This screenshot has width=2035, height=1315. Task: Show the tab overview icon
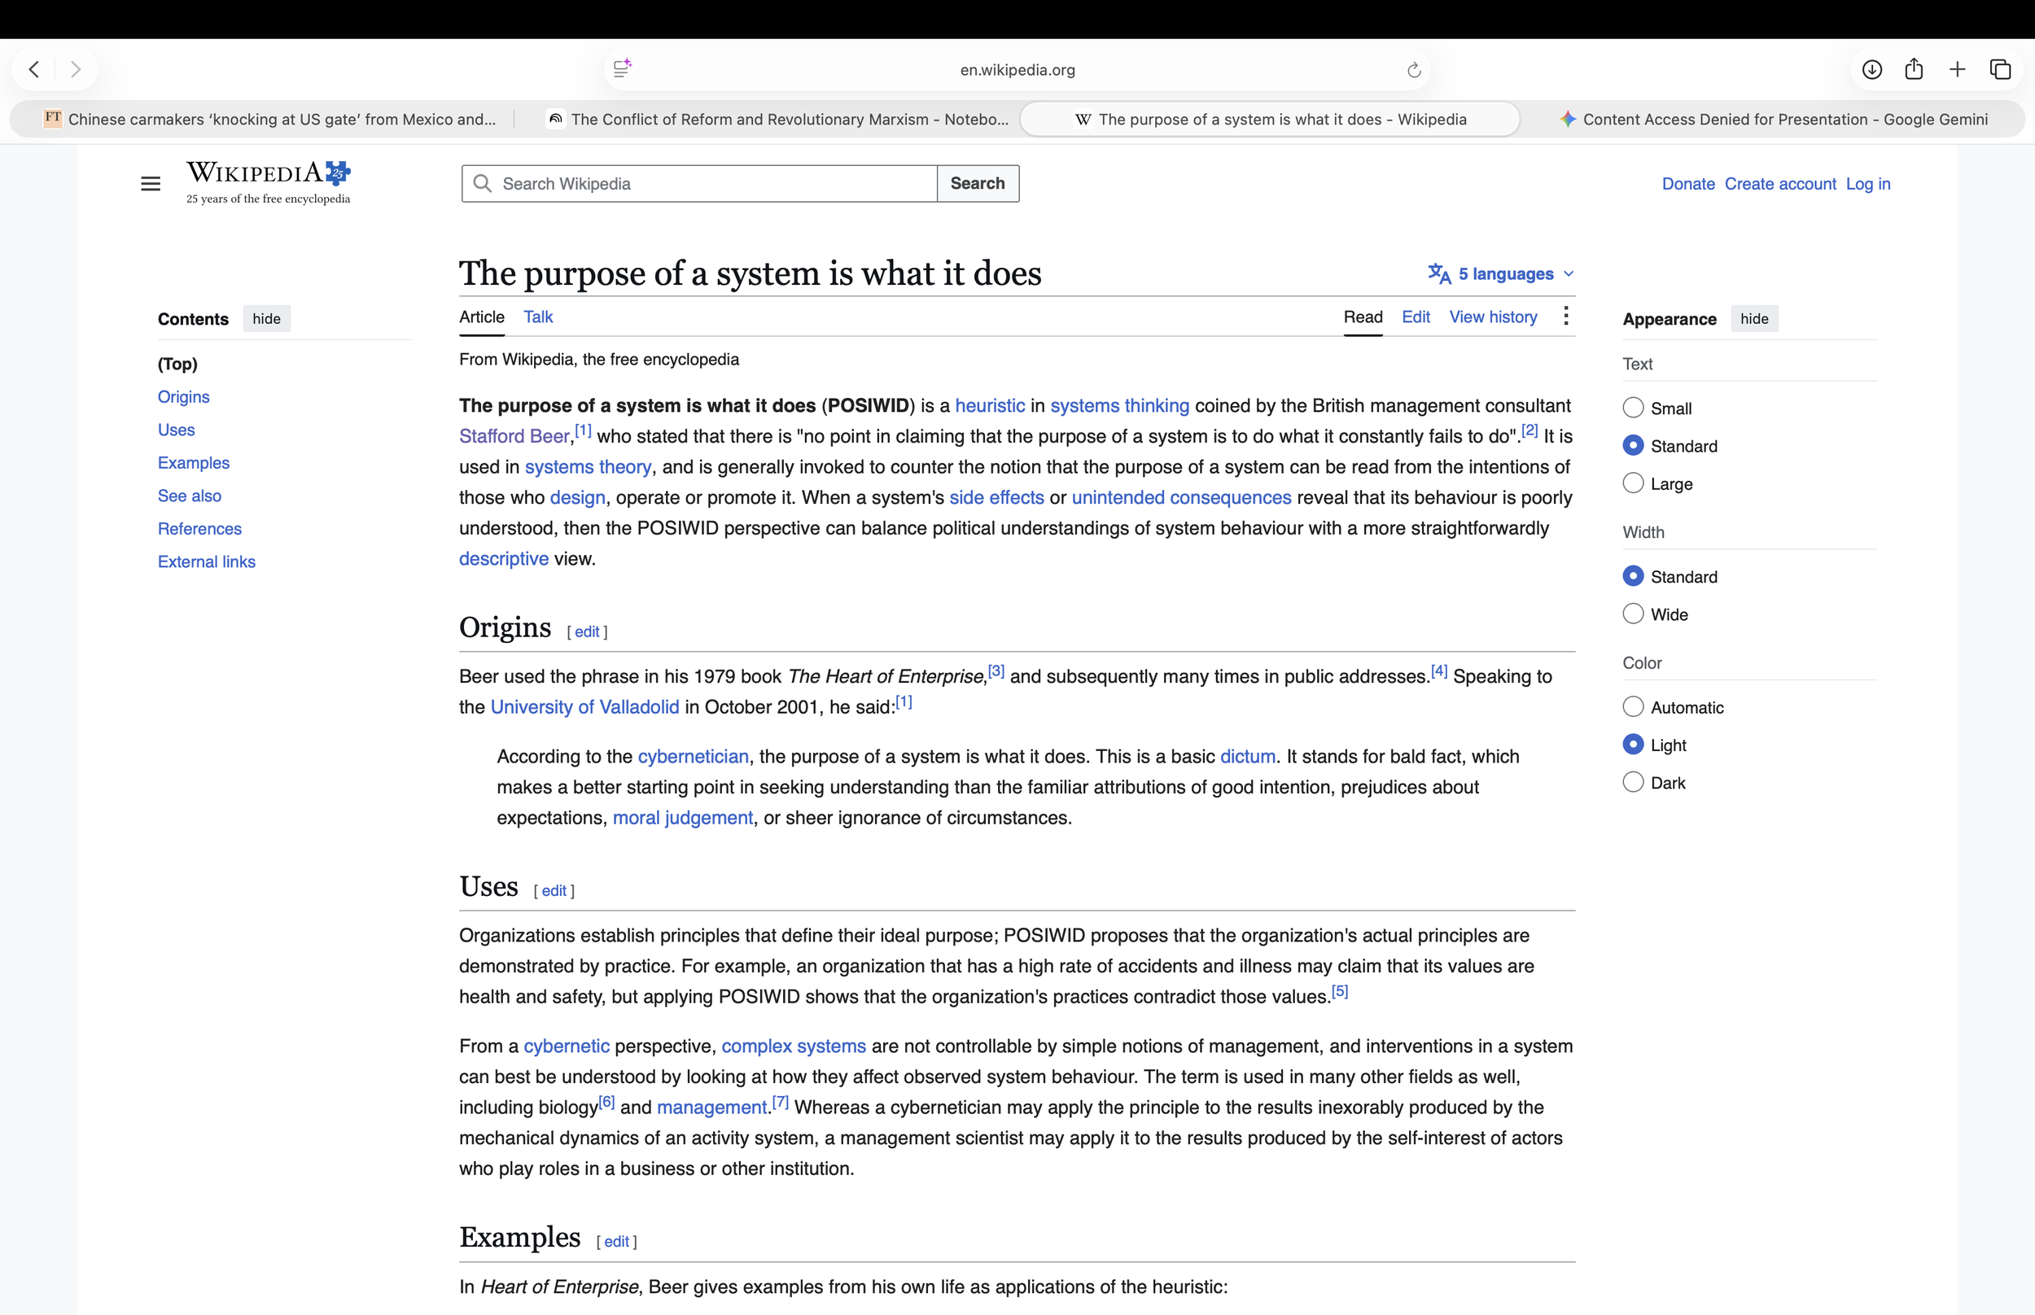click(2000, 69)
